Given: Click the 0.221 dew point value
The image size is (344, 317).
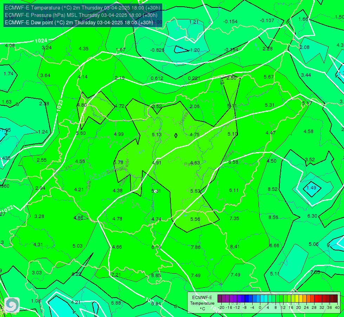Looking at the screenshot, I should [194, 78].
